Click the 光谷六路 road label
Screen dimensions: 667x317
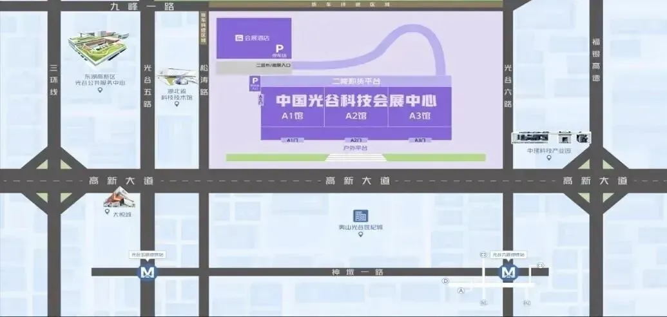click(508, 86)
